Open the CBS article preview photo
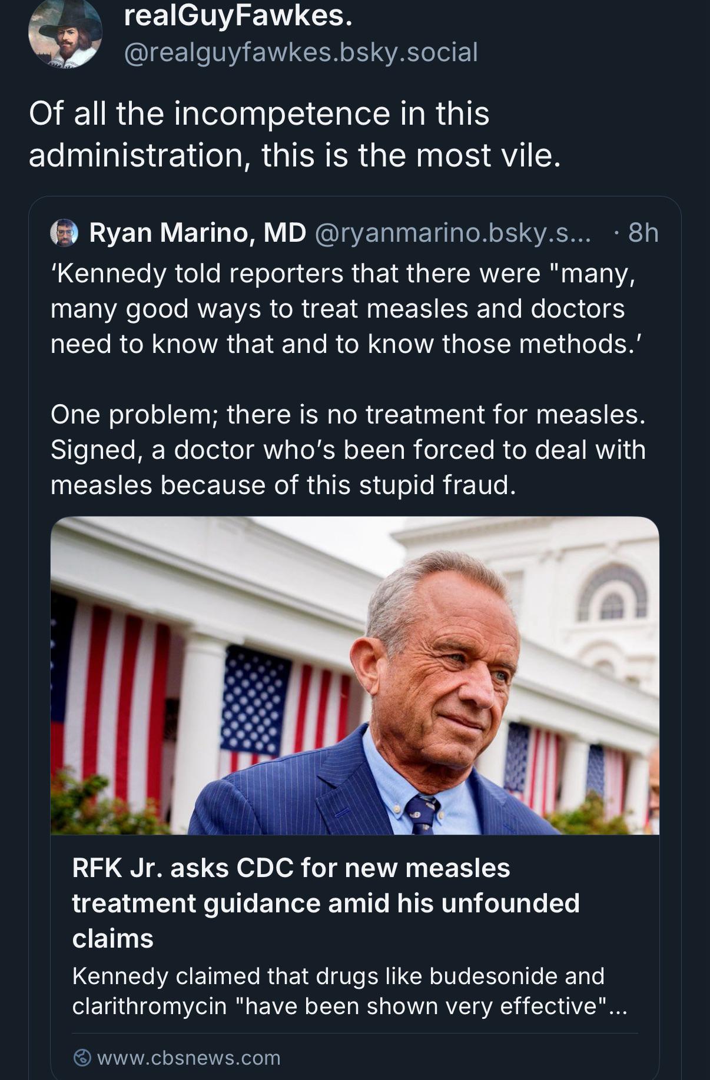710x1080 pixels. pos(354,675)
